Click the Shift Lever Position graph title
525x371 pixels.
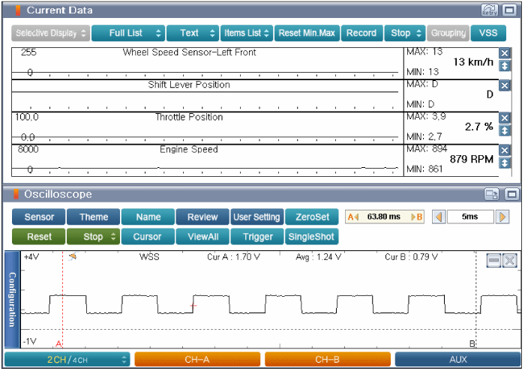point(189,85)
